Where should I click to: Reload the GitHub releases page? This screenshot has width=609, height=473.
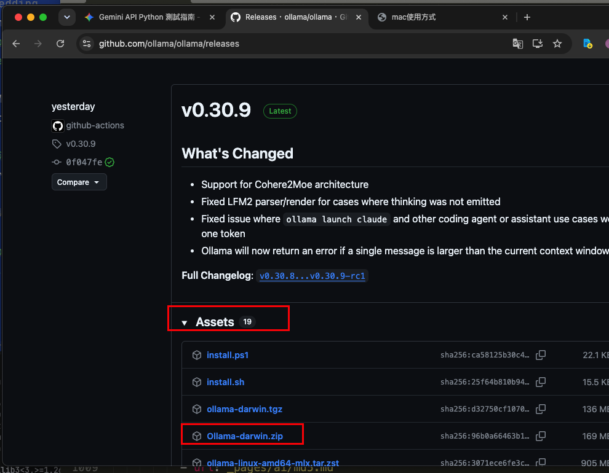click(x=60, y=44)
